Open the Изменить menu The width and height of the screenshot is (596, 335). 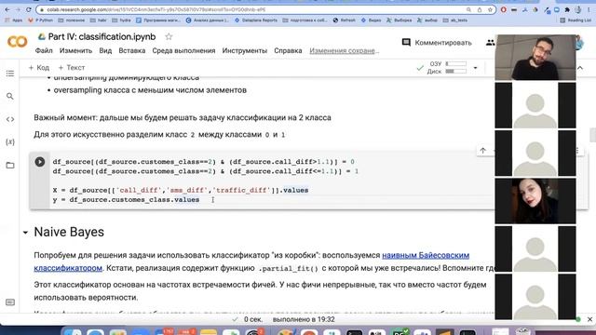(x=75, y=50)
